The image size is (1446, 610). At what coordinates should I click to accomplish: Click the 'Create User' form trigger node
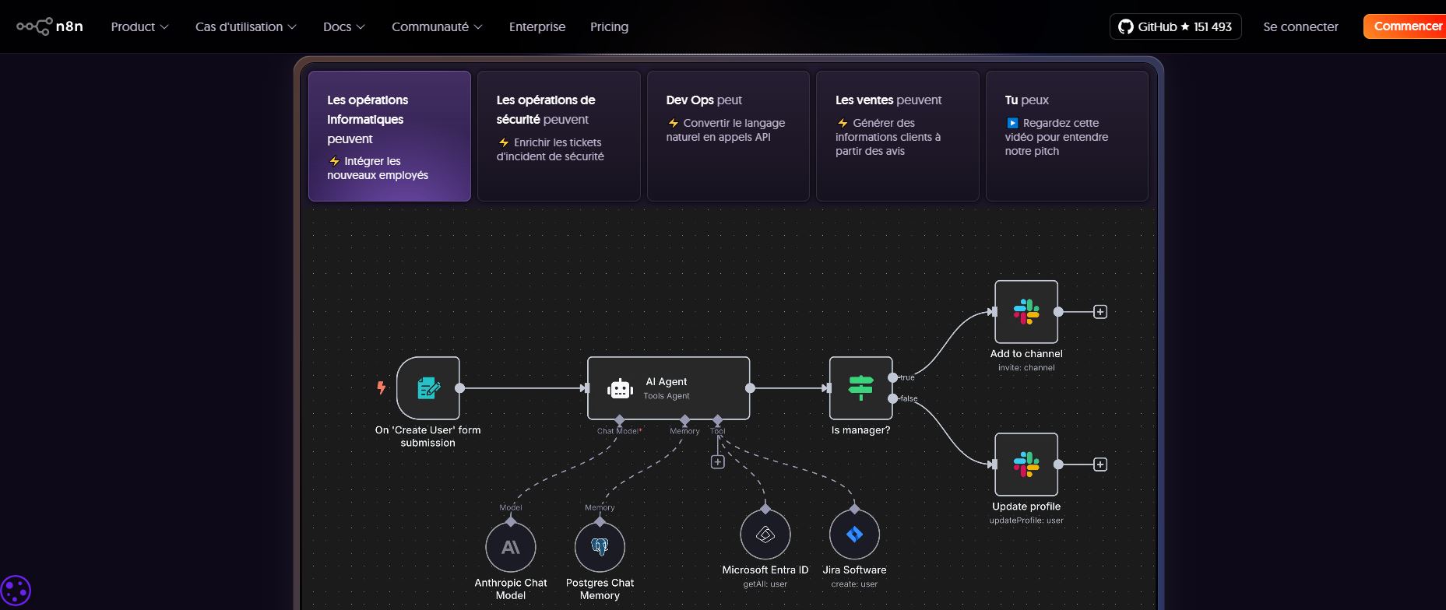tap(427, 388)
